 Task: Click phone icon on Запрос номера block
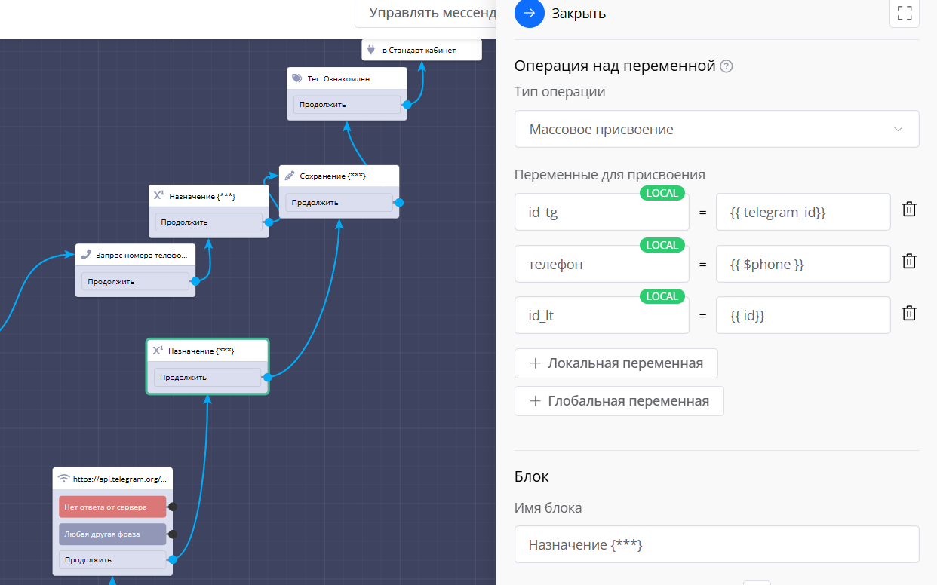pyautogui.click(x=86, y=255)
